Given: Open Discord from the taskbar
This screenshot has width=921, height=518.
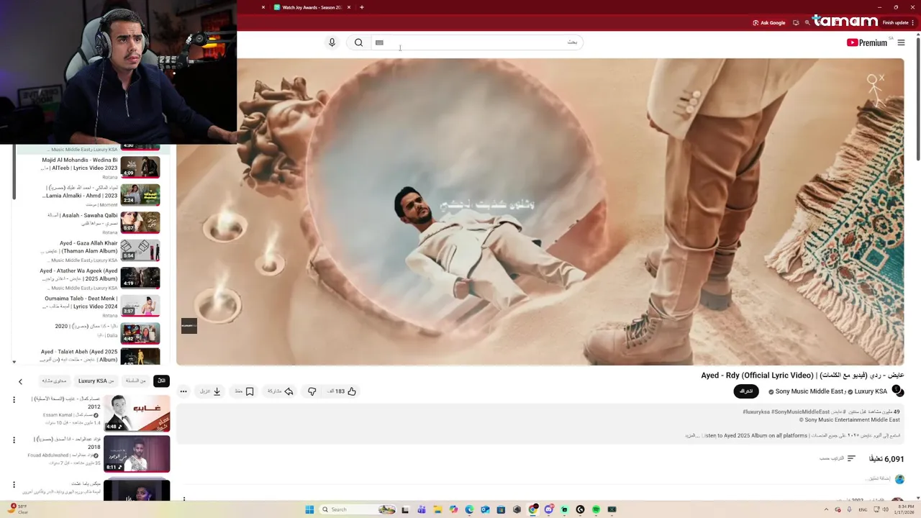Looking at the screenshot, I should coord(548,509).
